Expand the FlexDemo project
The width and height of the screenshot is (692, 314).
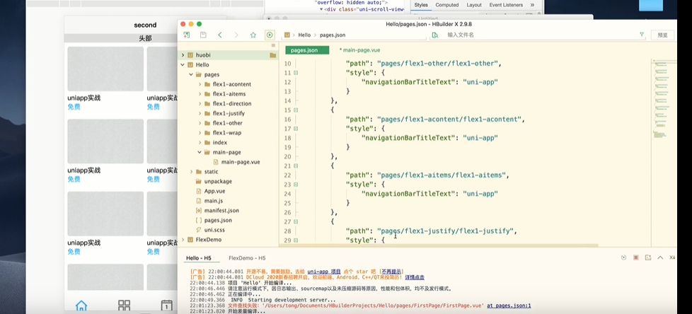tap(183, 240)
